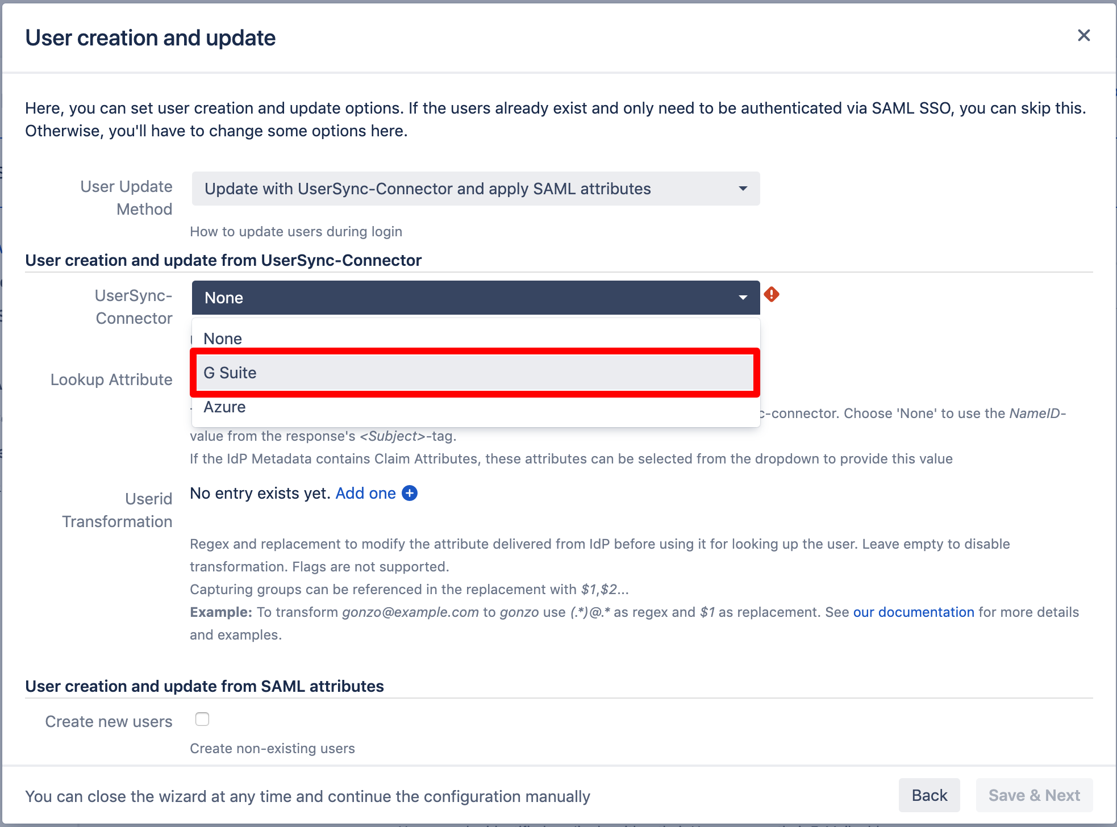Viewport: 1117px width, 827px height.
Task: Click the User Update Method dropdown arrow
Action: pyautogui.click(x=743, y=189)
